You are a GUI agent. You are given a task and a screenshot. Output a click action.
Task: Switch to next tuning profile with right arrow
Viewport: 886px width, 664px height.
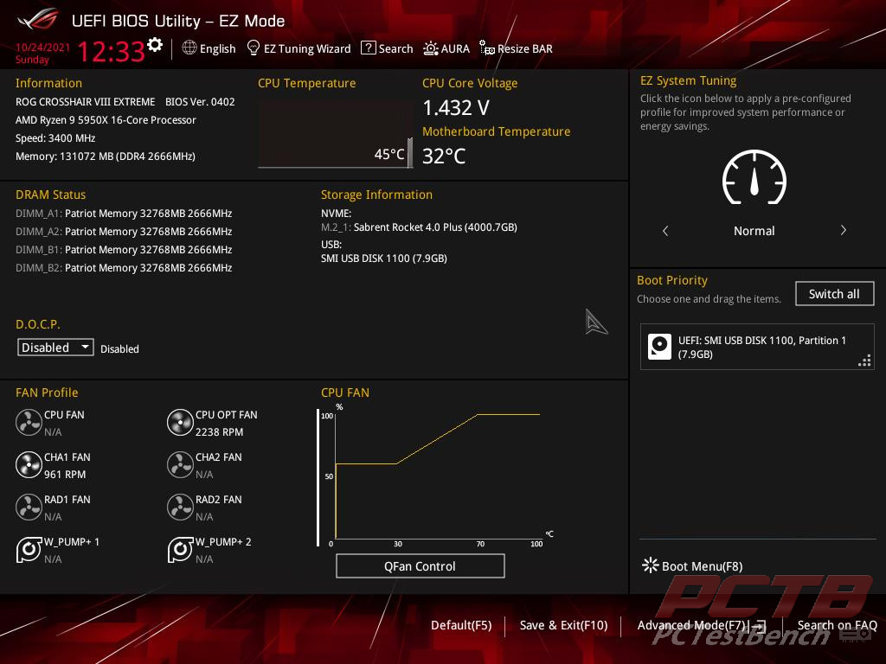click(x=843, y=230)
